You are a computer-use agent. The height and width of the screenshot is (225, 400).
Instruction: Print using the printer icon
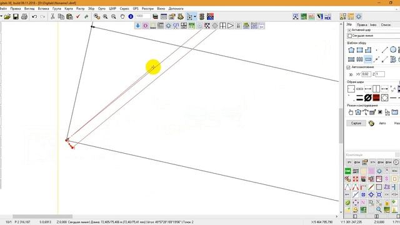(x=24, y=17)
